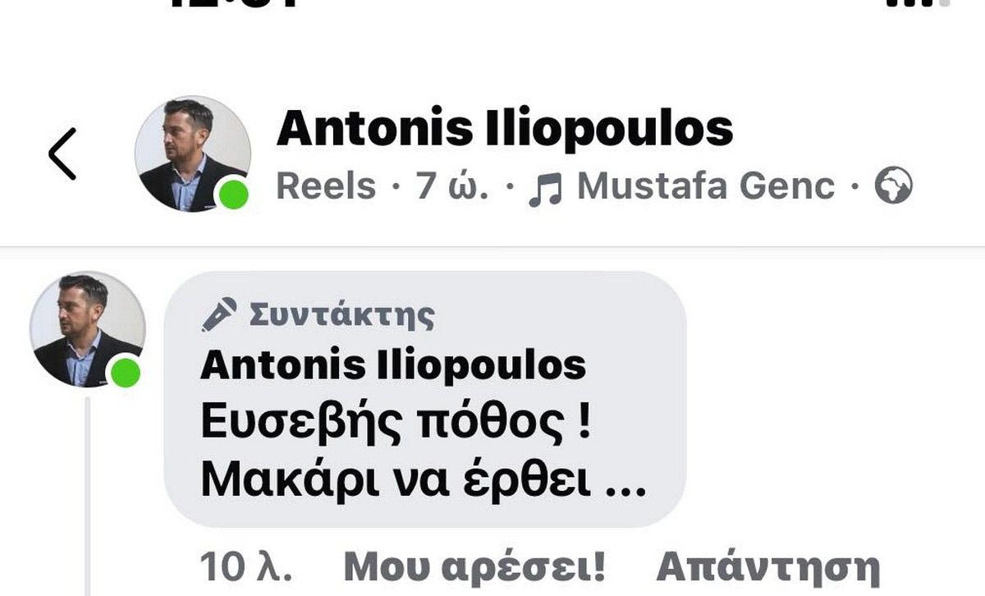Open the Mustafa Genc audio link
985x596 pixels.
pyautogui.click(x=706, y=187)
